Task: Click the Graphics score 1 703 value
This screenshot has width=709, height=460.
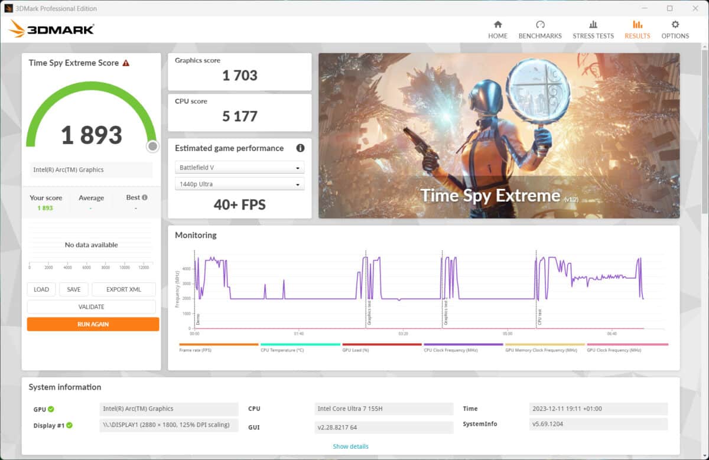Action: [240, 76]
